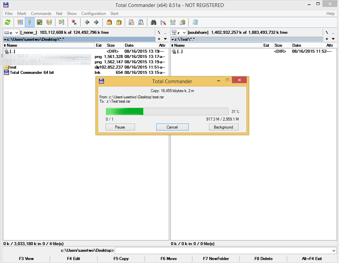339x263 pixels.
Task: Open left panel favorites asterisk button
Action: [x=159, y=39]
